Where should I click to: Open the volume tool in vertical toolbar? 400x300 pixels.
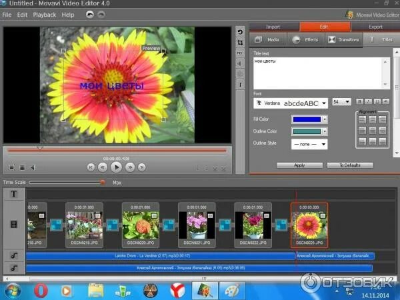(240, 63)
